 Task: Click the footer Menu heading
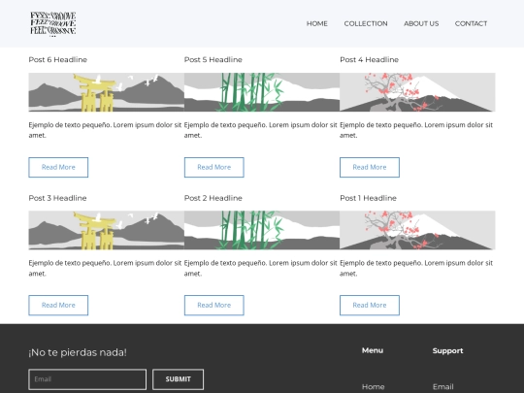(x=373, y=350)
